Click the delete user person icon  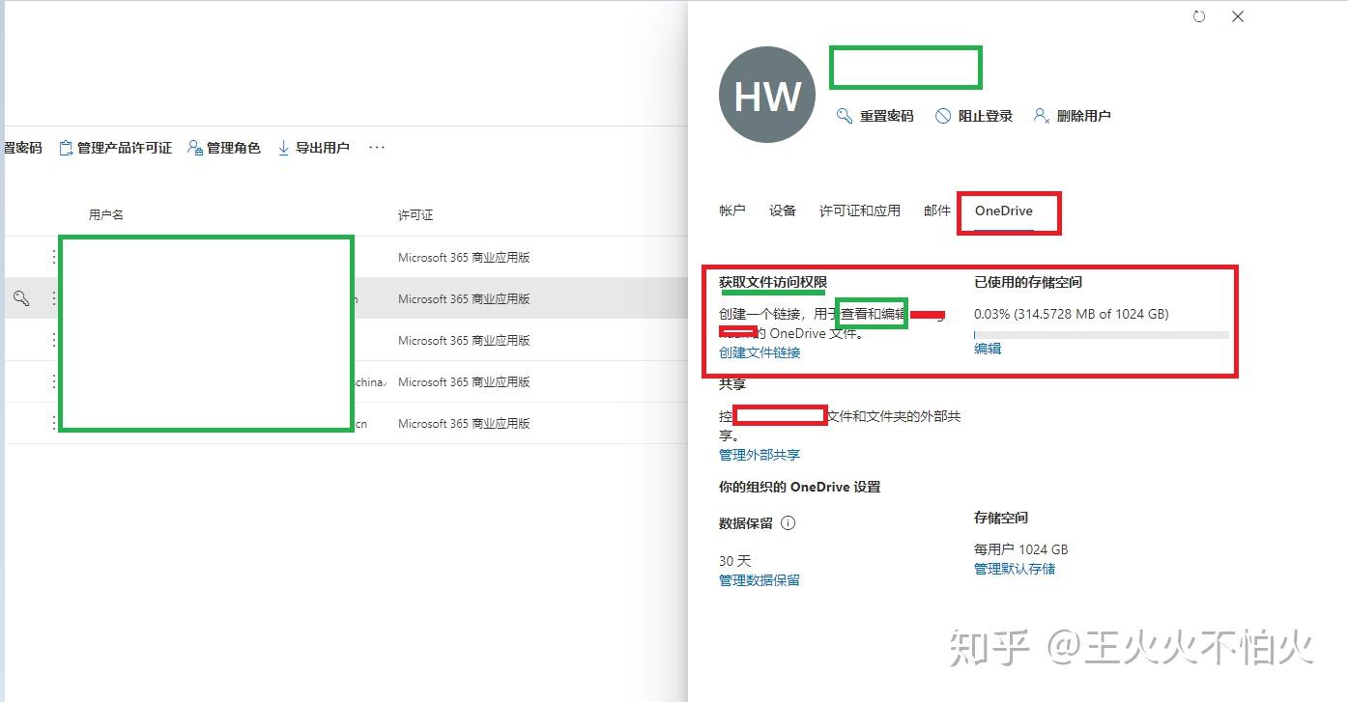(1041, 116)
